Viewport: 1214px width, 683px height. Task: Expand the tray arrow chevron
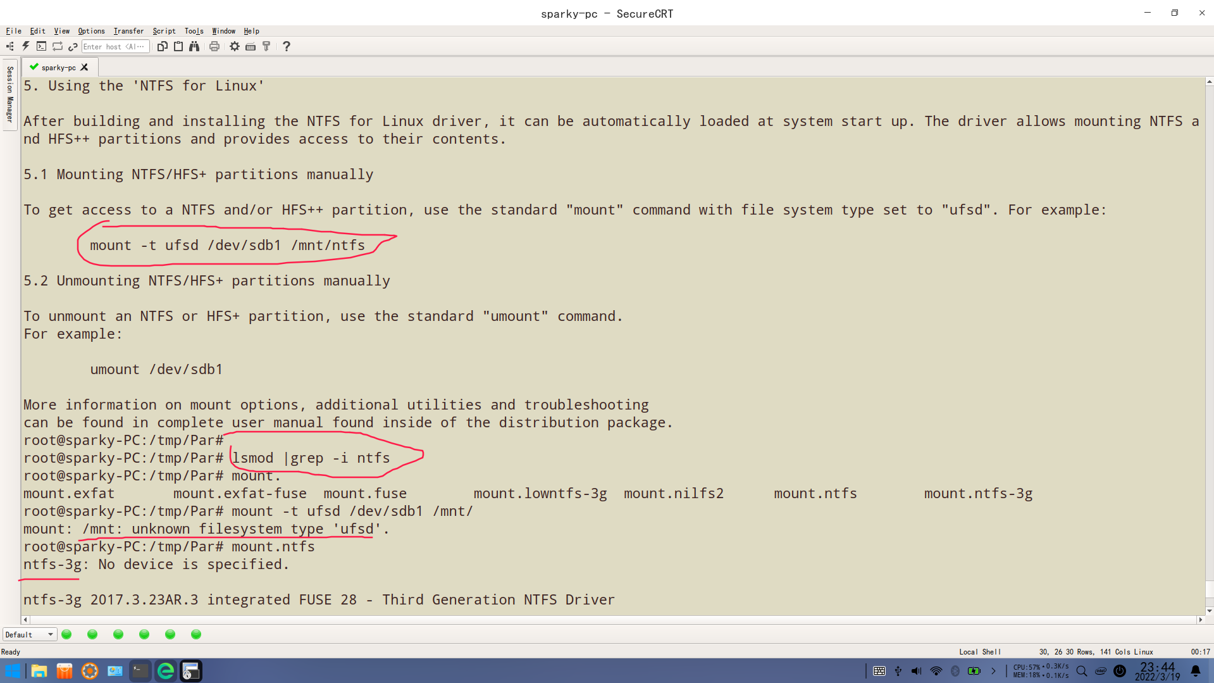coord(993,671)
